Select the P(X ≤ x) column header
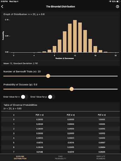 [71, 115]
